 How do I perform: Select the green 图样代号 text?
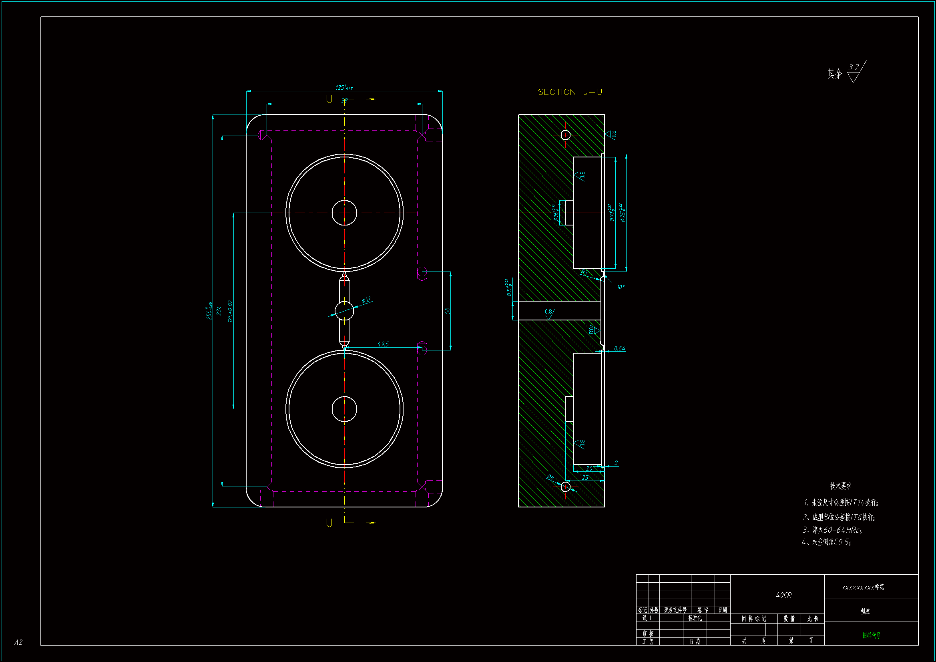(871, 635)
